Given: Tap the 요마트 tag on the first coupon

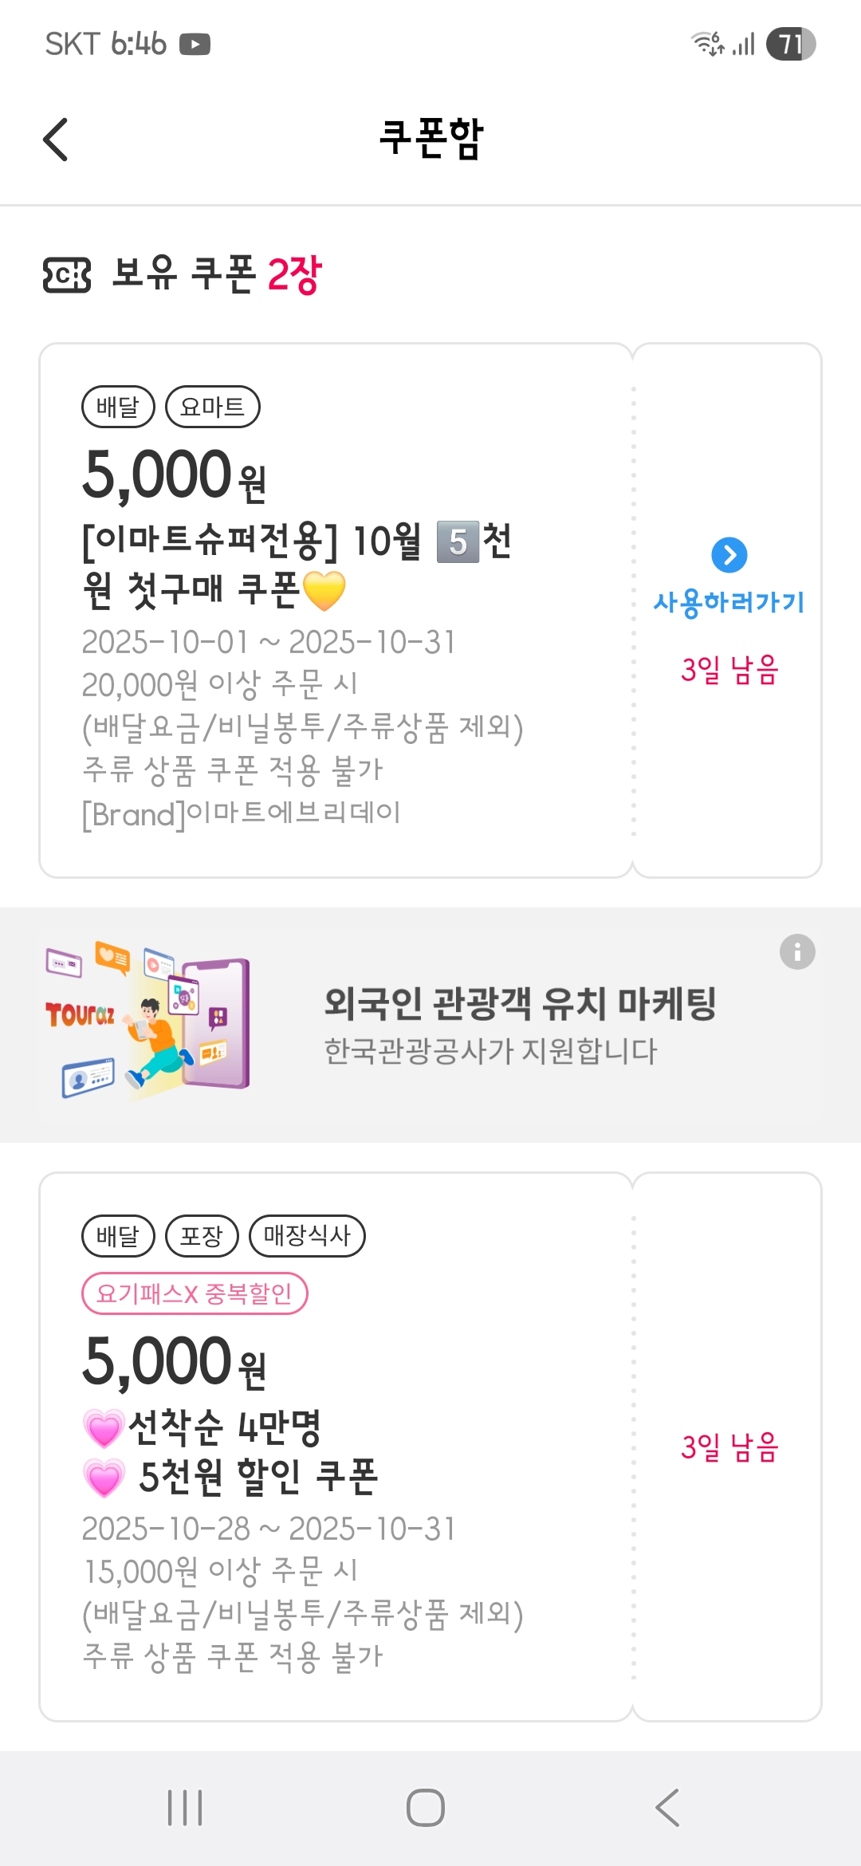Looking at the screenshot, I should point(212,407).
